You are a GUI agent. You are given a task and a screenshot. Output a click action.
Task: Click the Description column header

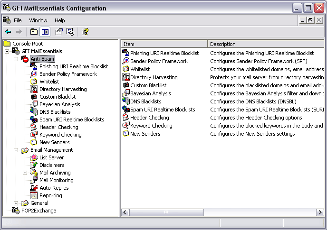(266, 44)
